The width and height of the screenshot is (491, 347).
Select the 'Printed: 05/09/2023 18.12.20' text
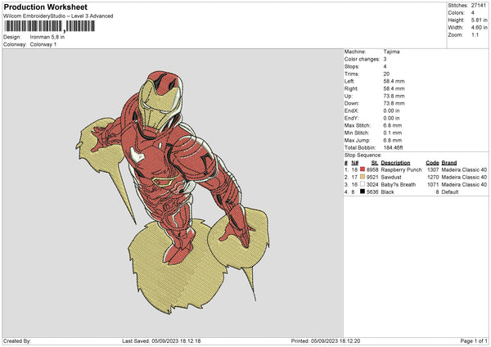pos(326,341)
